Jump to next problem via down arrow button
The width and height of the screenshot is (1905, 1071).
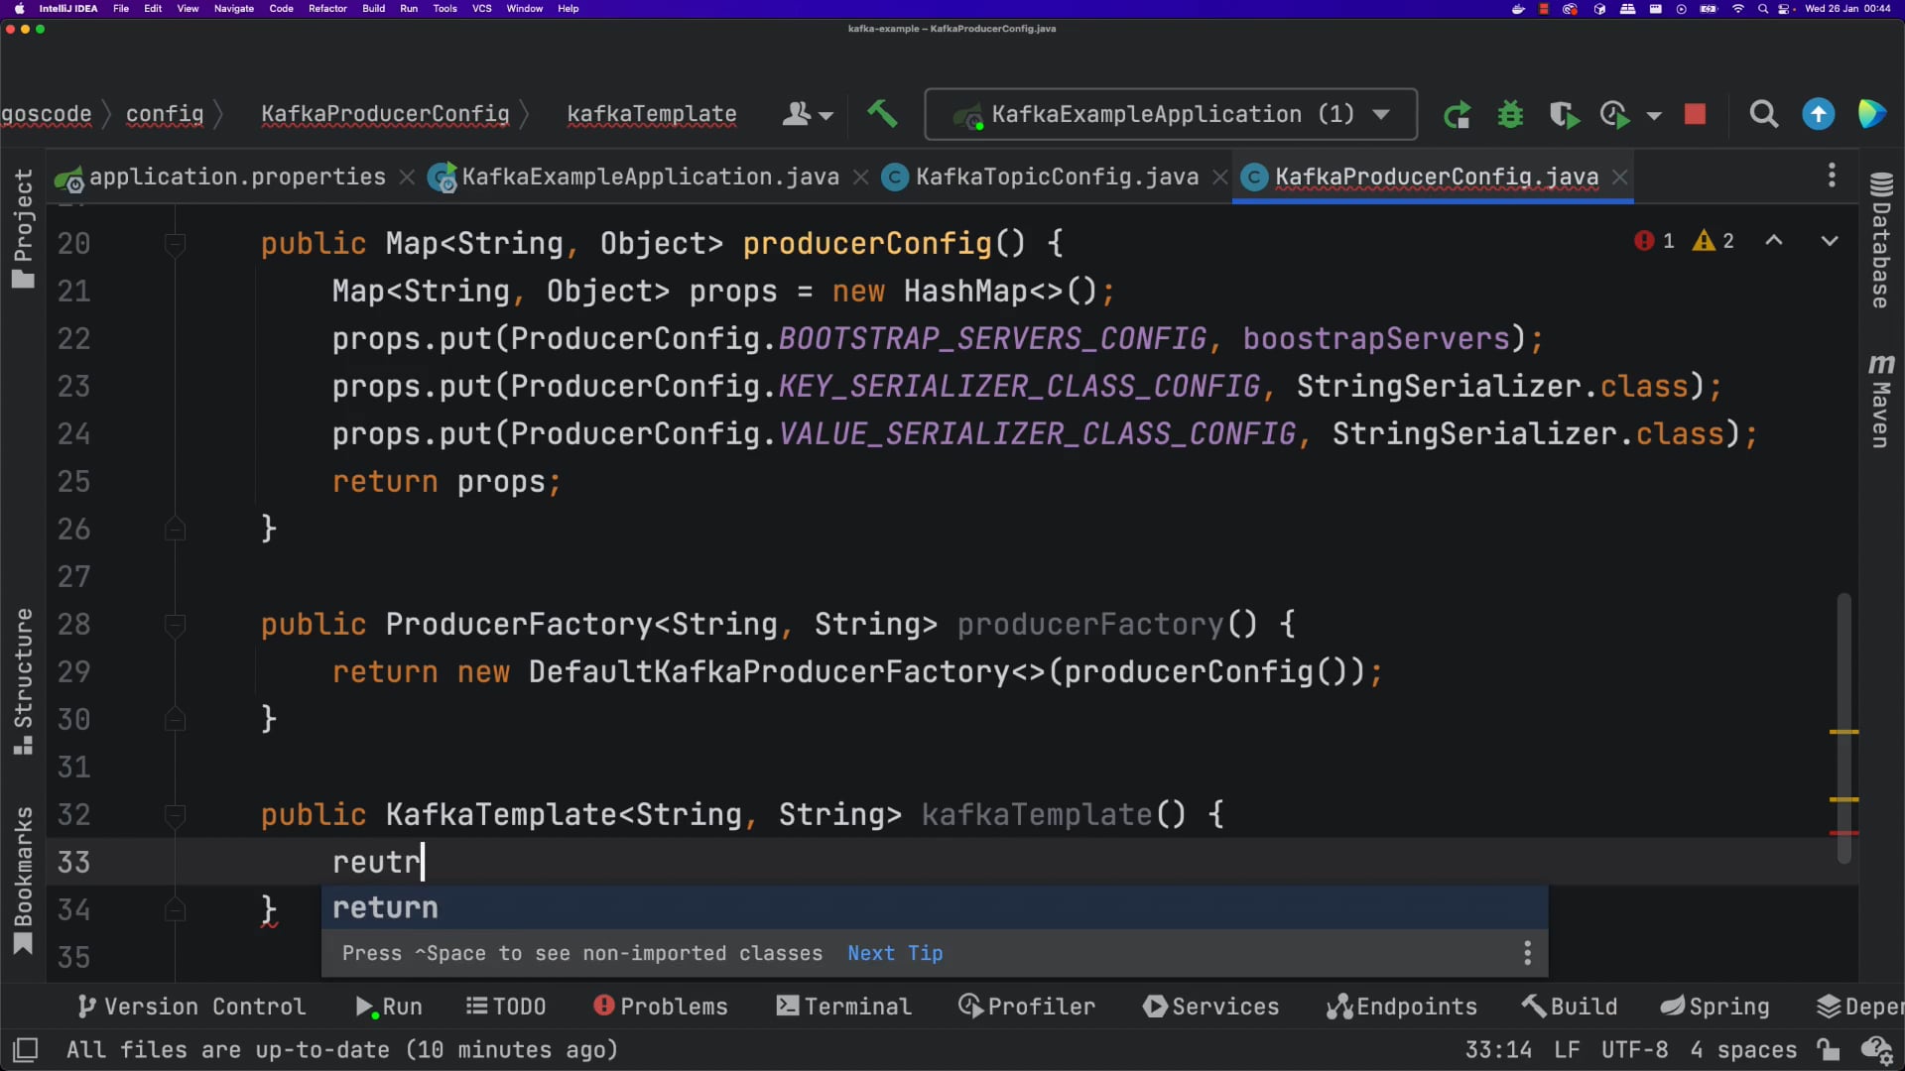[x=1829, y=241]
